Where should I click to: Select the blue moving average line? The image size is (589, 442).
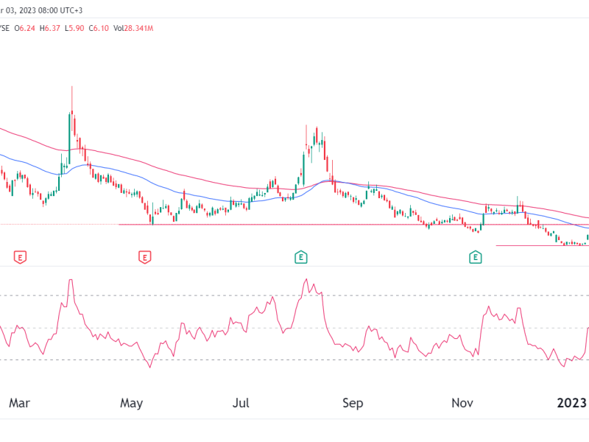click(221, 200)
